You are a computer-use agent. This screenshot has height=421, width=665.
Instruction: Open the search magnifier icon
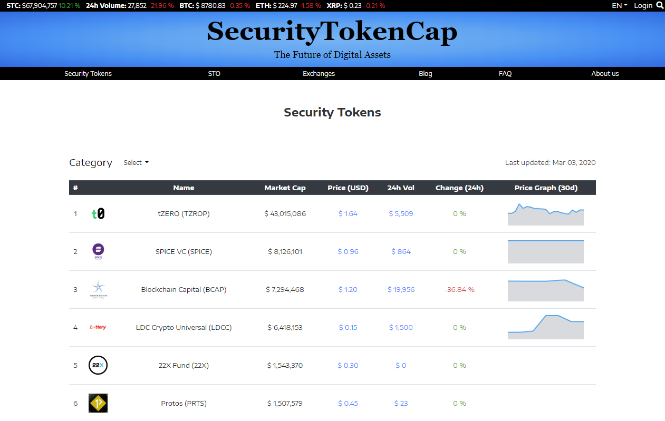pos(660,5)
